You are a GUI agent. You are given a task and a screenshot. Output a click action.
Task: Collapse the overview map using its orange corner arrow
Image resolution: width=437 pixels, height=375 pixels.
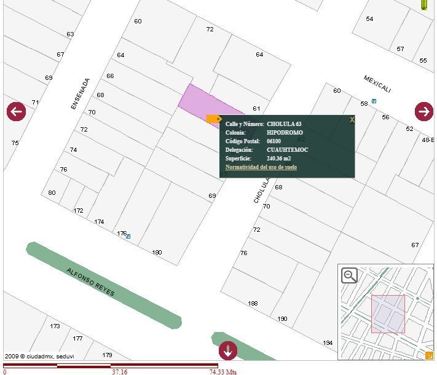pyautogui.click(x=429, y=355)
